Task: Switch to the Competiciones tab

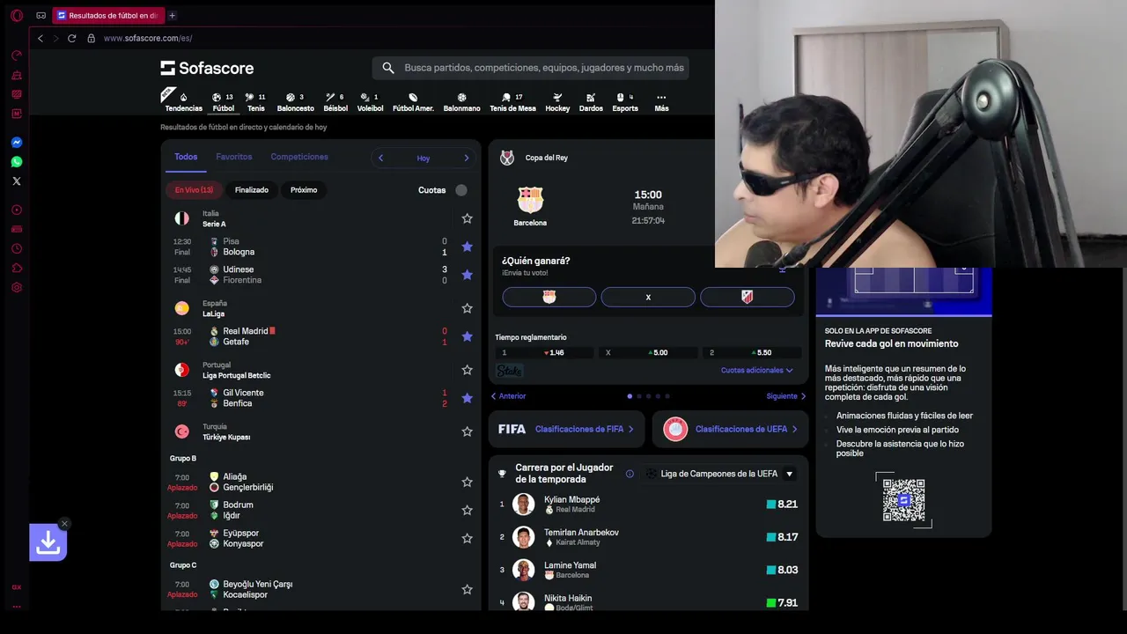Action: (x=299, y=157)
